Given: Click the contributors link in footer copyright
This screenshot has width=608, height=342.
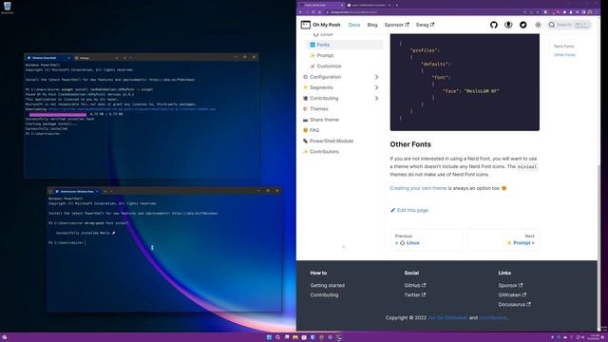Looking at the screenshot, I should pos(493,317).
